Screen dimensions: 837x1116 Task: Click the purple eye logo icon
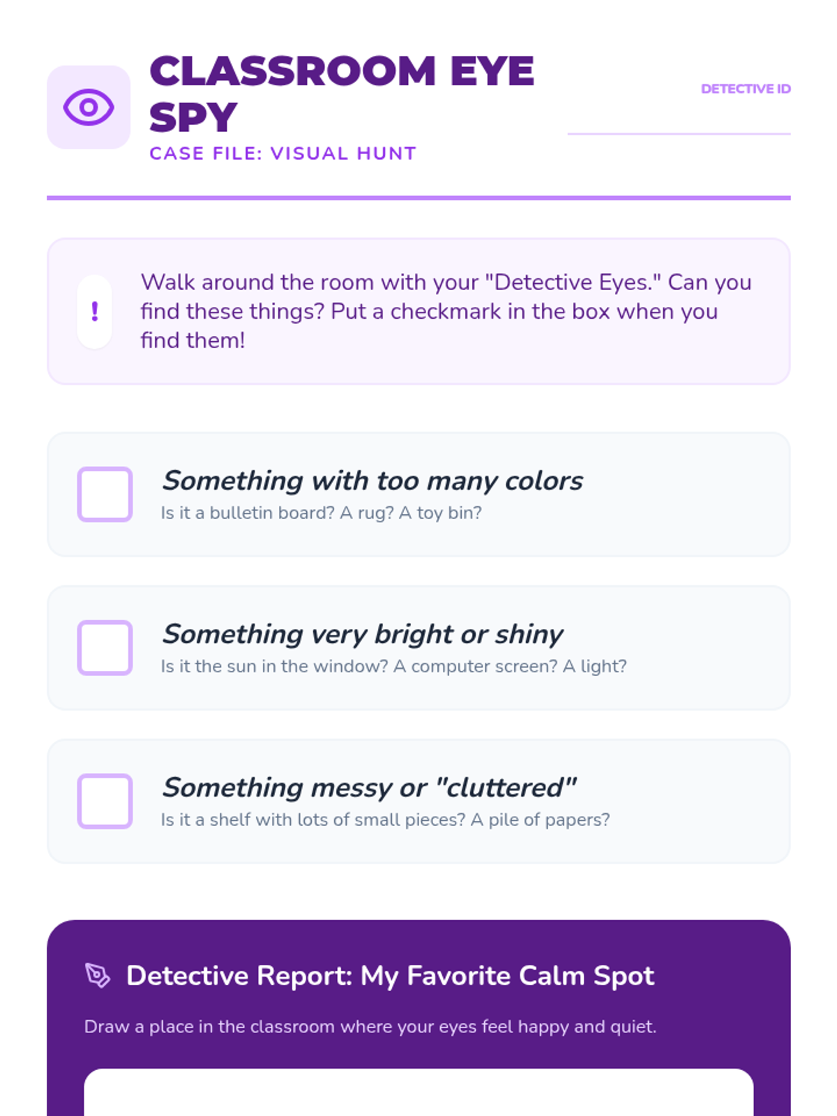89,107
